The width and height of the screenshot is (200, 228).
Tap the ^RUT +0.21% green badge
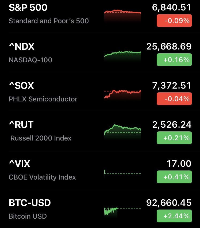[174, 138]
